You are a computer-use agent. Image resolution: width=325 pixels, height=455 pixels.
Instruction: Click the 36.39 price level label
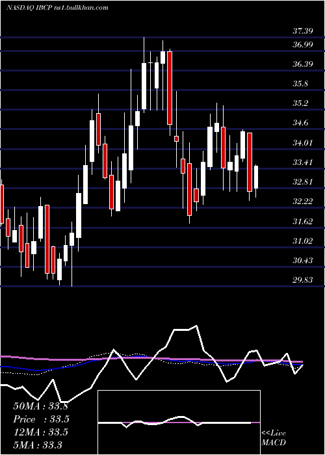pyautogui.click(x=302, y=64)
